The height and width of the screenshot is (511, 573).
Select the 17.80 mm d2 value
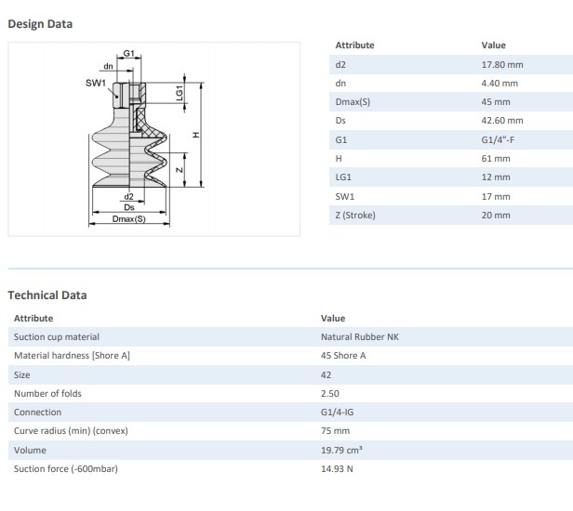click(x=502, y=64)
